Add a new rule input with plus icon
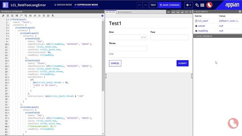Viewport: 242px width, 136px height. [x=240, y=12]
